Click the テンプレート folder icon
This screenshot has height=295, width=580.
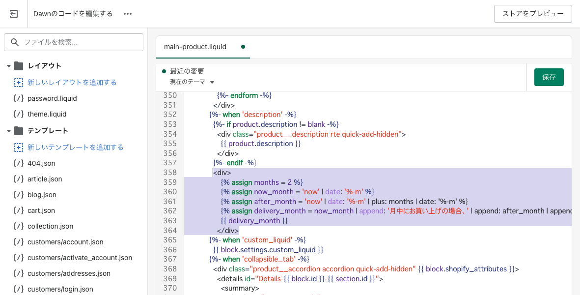point(19,131)
